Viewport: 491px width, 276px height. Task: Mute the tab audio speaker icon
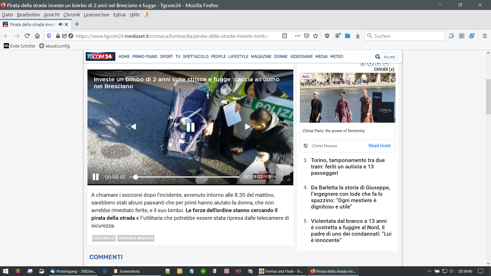coord(61,25)
